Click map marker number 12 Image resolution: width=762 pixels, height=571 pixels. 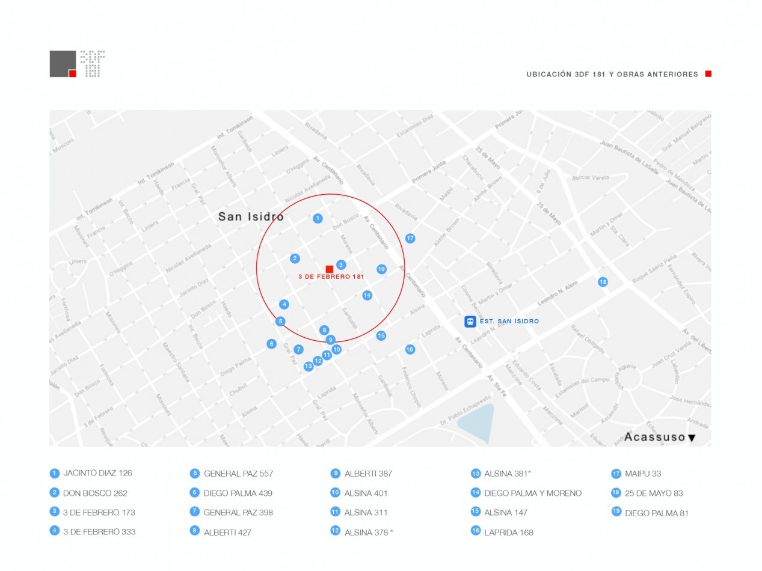pos(318,361)
